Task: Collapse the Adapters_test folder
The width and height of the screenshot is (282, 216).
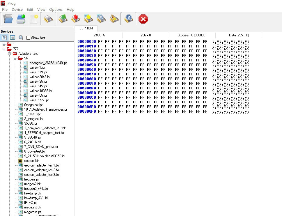Action: click(9, 54)
